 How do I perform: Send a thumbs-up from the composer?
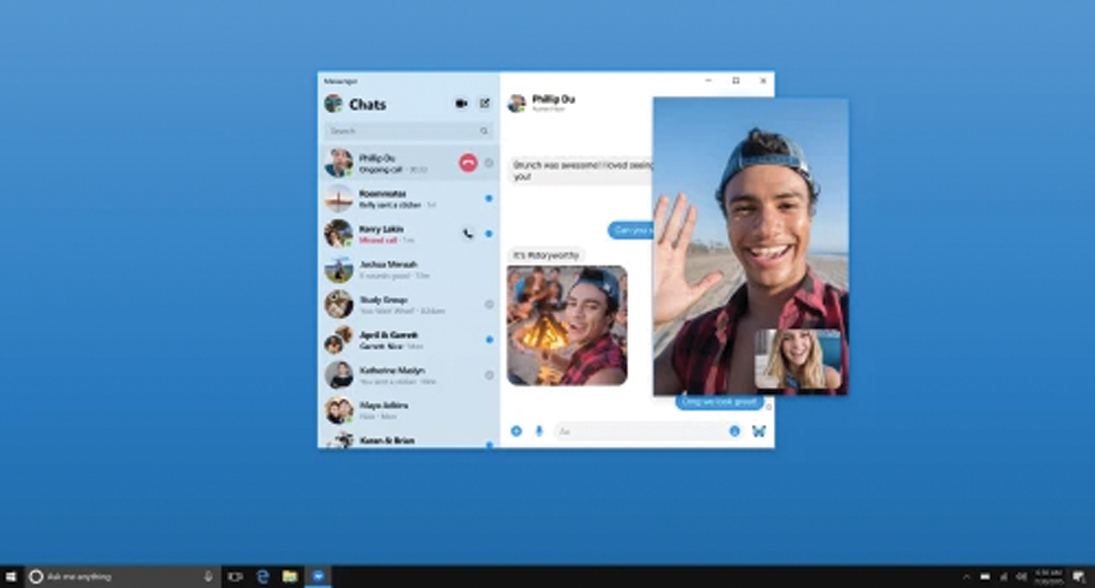(760, 430)
